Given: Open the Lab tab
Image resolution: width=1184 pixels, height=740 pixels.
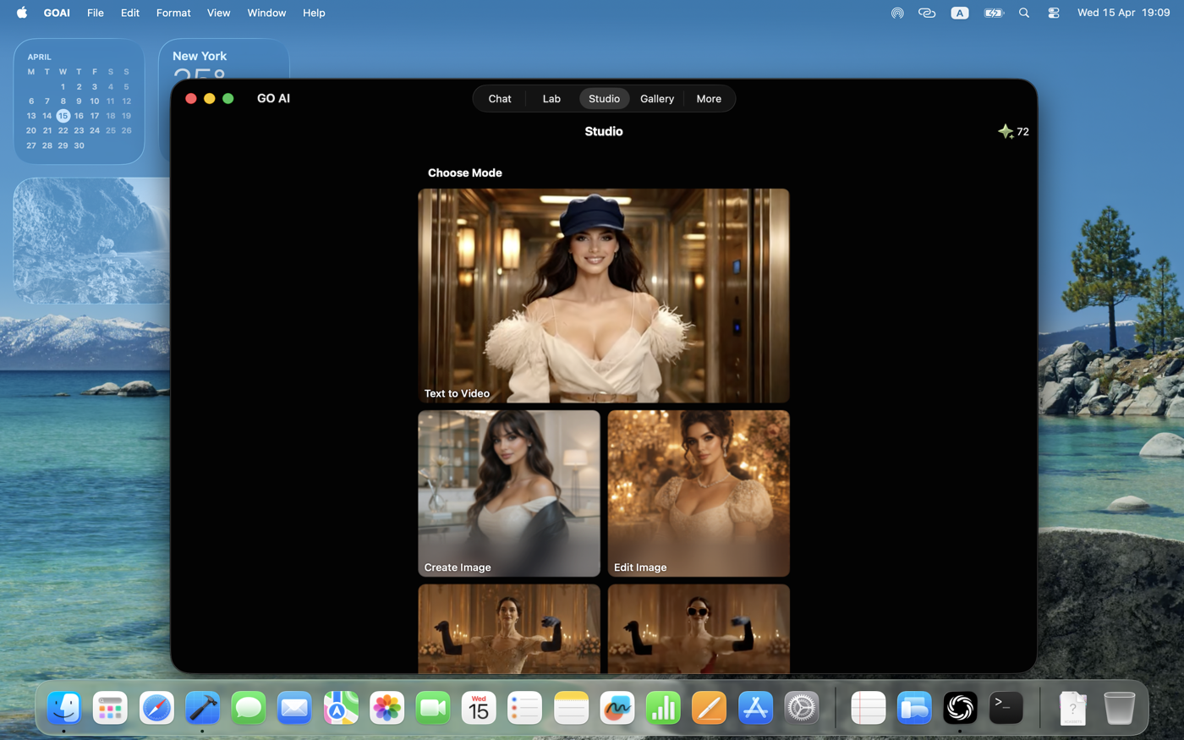Looking at the screenshot, I should (x=551, y=98).
